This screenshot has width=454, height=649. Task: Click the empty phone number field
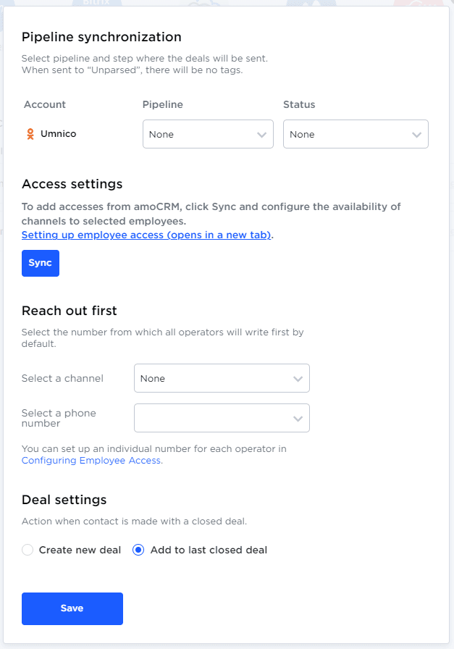(x=214, y=419)
